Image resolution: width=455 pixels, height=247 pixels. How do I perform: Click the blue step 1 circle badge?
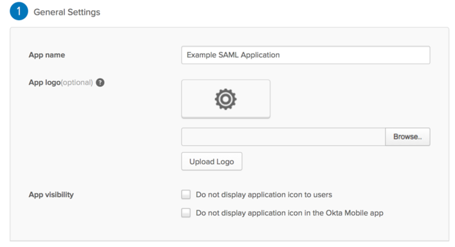(19, 12)
